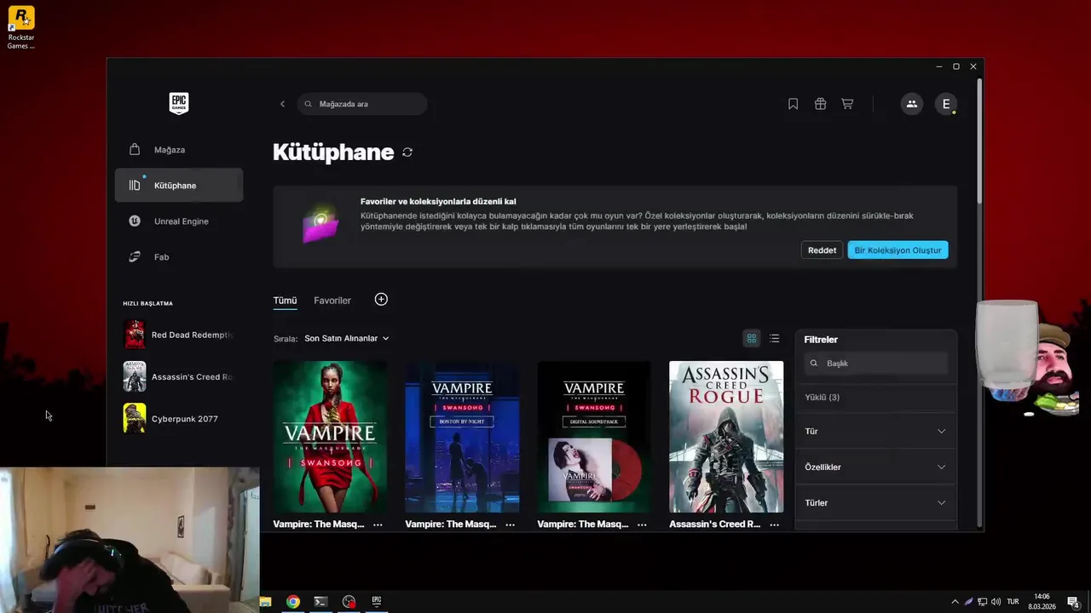The width and height of the screenshot is (1091, 613).
Task: Open the shopping cart icon
Action: (847, 104)
